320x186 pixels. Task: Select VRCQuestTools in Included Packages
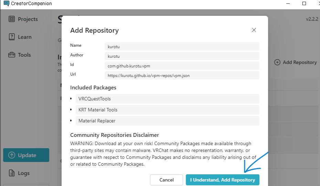pos(167,99)
